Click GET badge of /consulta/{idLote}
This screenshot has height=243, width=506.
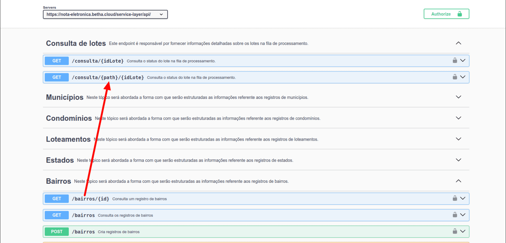coord(57,61)
